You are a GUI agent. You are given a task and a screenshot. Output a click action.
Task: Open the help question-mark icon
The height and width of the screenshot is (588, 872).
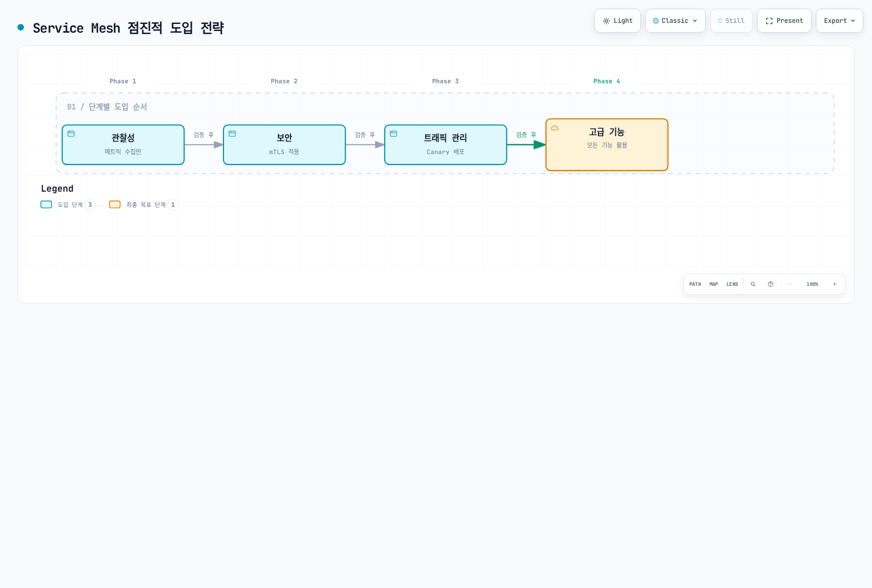771,284
